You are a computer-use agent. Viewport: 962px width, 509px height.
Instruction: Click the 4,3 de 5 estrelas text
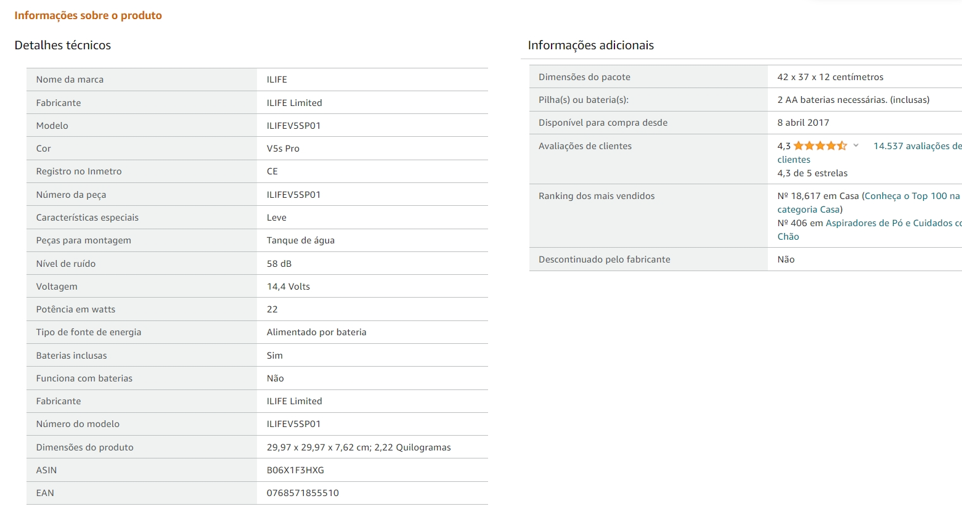pos(812,173)
